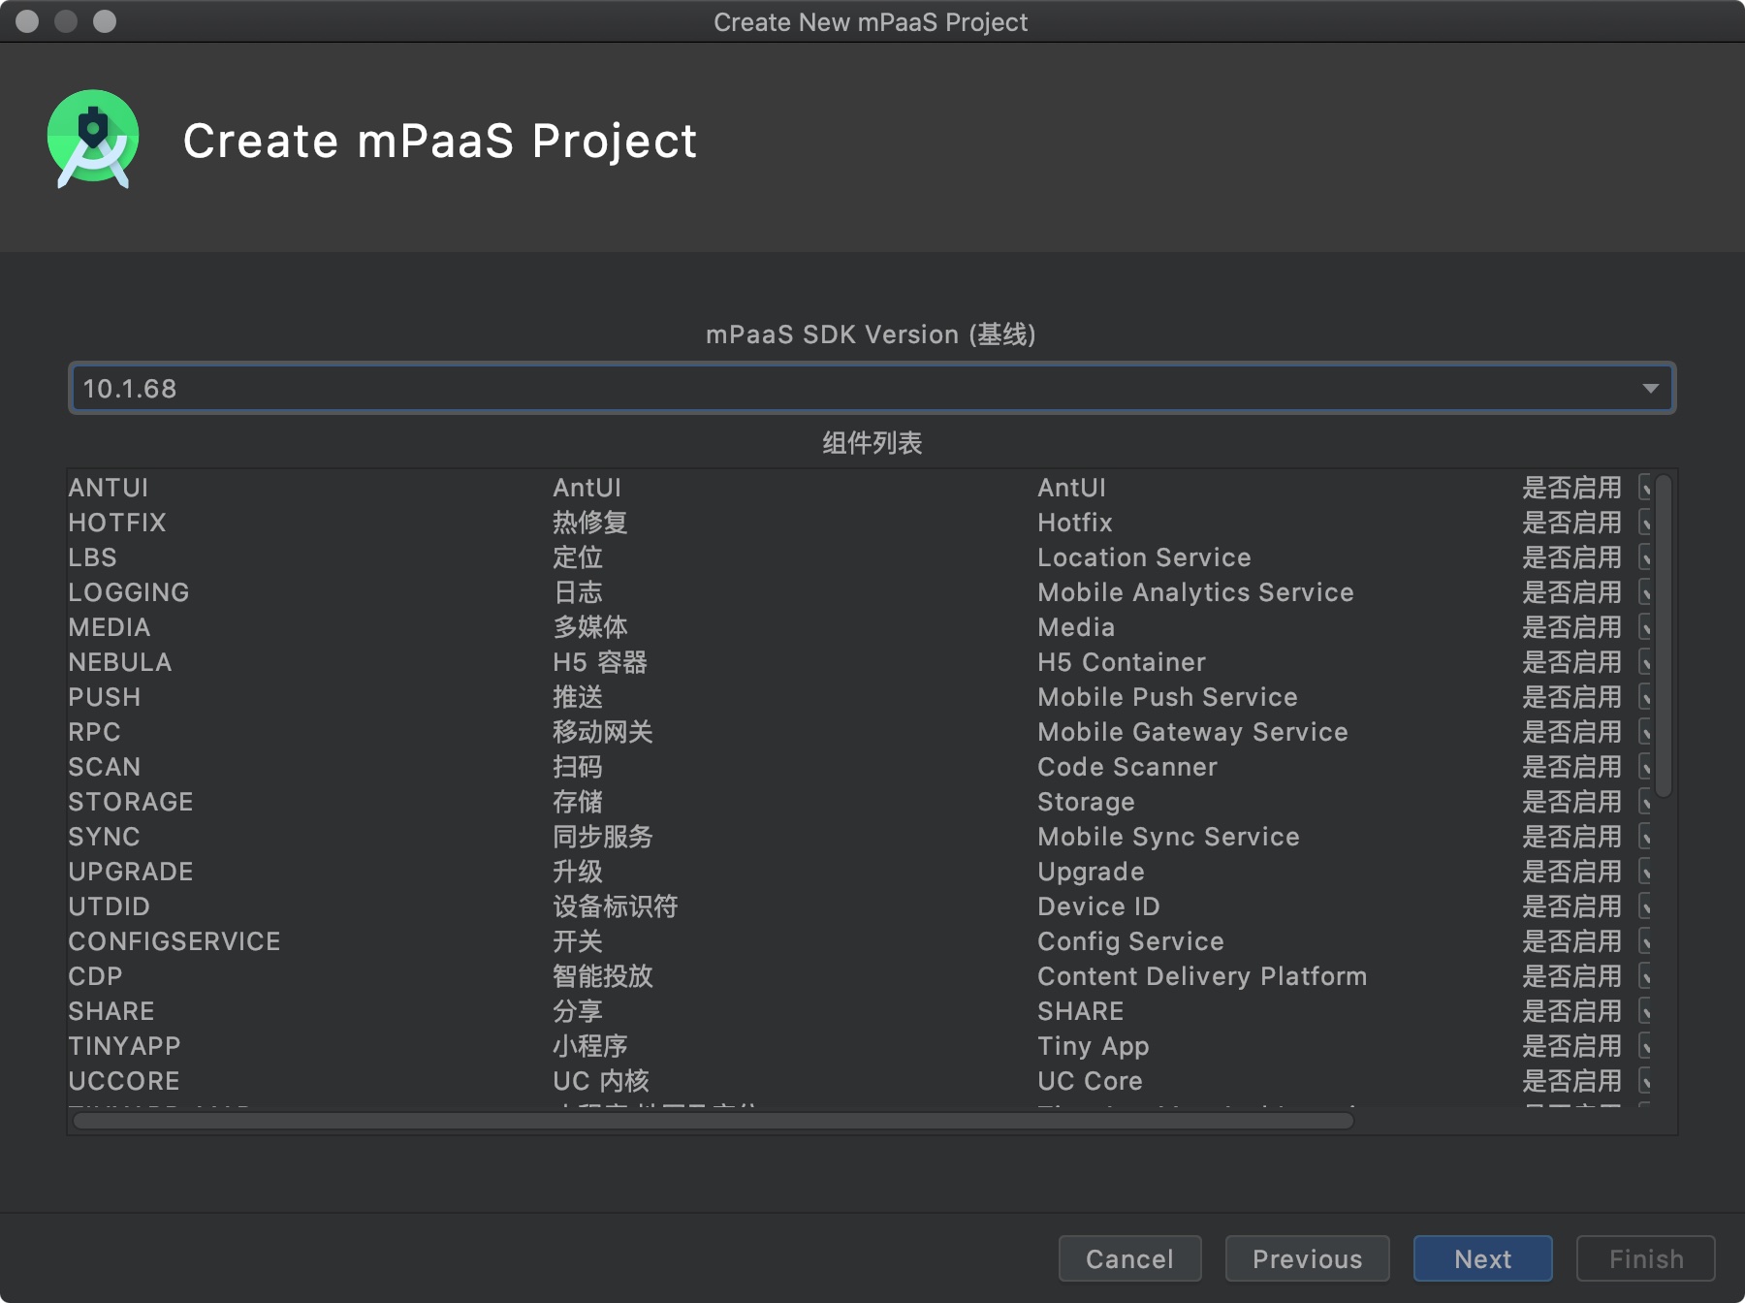
Task: Click the LBS component name
Action: [92, 557]
